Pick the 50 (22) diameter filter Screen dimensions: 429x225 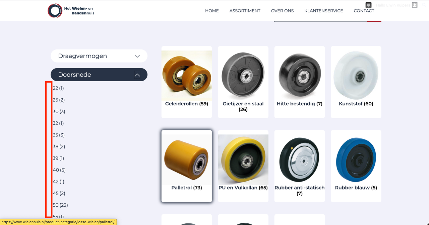(x=60, y=205)
